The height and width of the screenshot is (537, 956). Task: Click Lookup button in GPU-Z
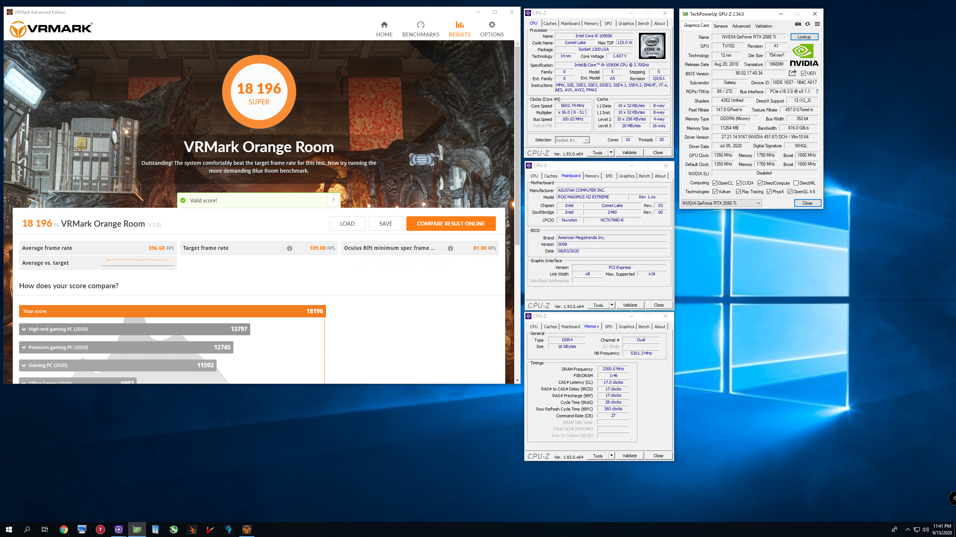click(804, 37)
